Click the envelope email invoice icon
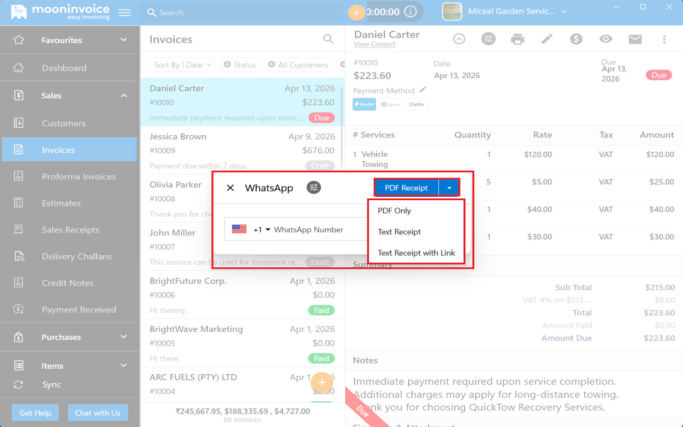The image size is (683, 427). (635, 39)
